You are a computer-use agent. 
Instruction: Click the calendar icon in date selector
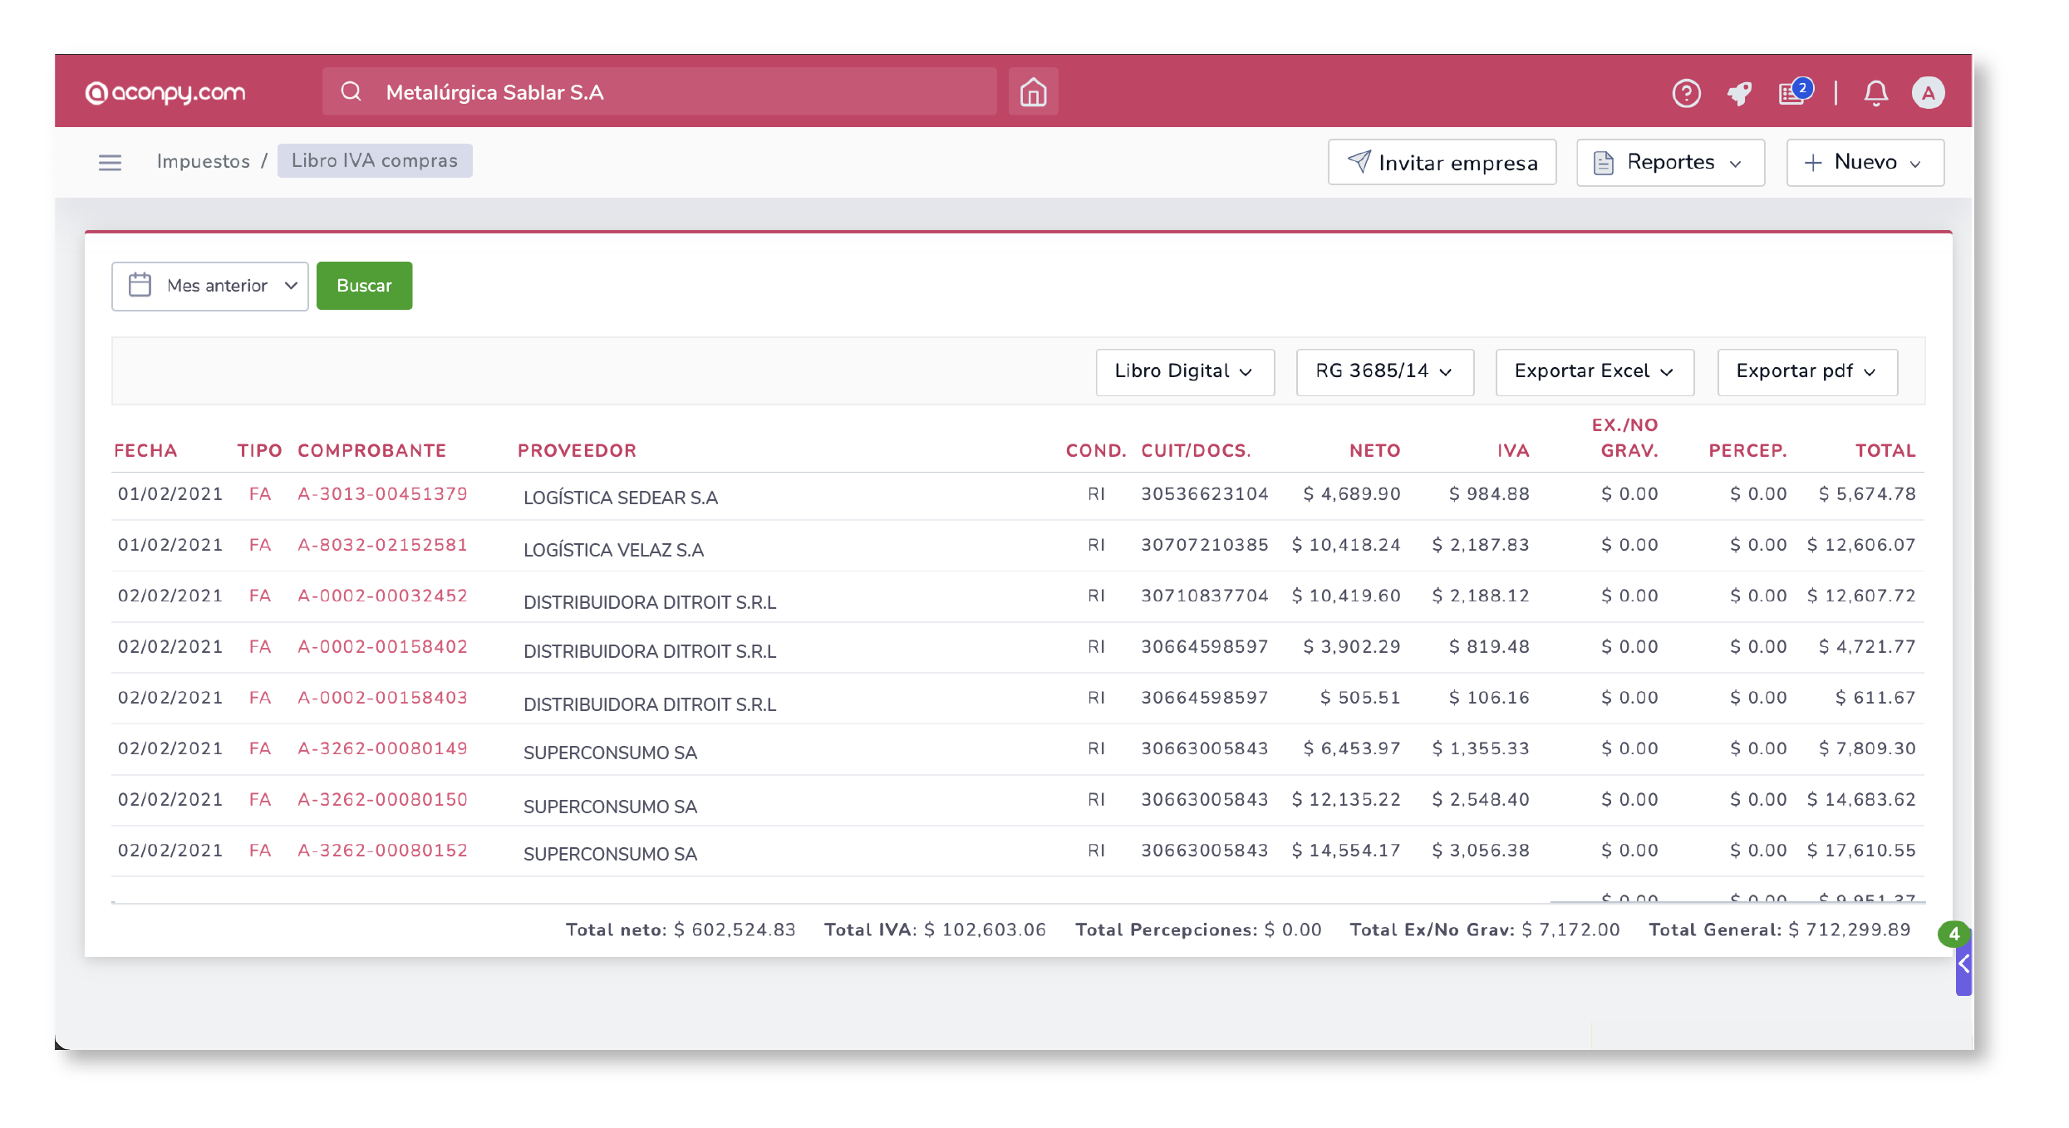[140, 285]
